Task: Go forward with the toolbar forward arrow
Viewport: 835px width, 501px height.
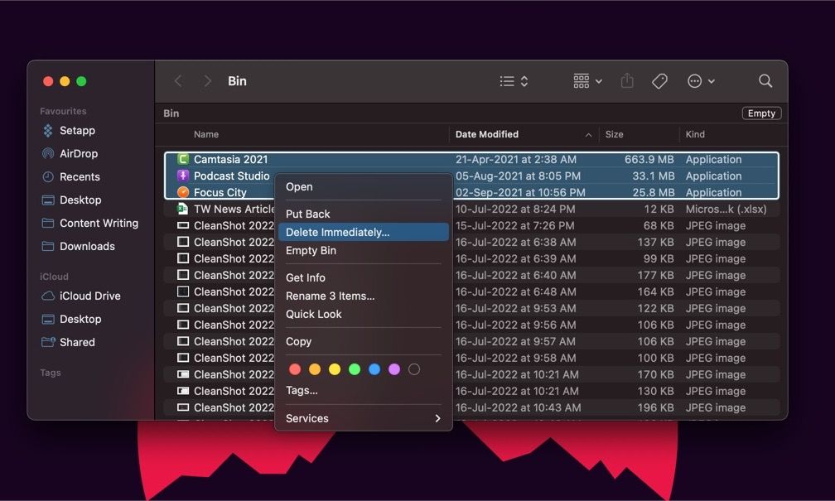Action: coord(208,81)
